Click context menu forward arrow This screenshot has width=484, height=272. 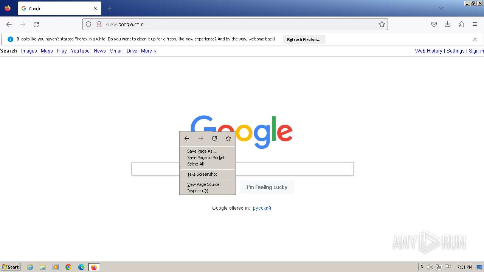201,138
